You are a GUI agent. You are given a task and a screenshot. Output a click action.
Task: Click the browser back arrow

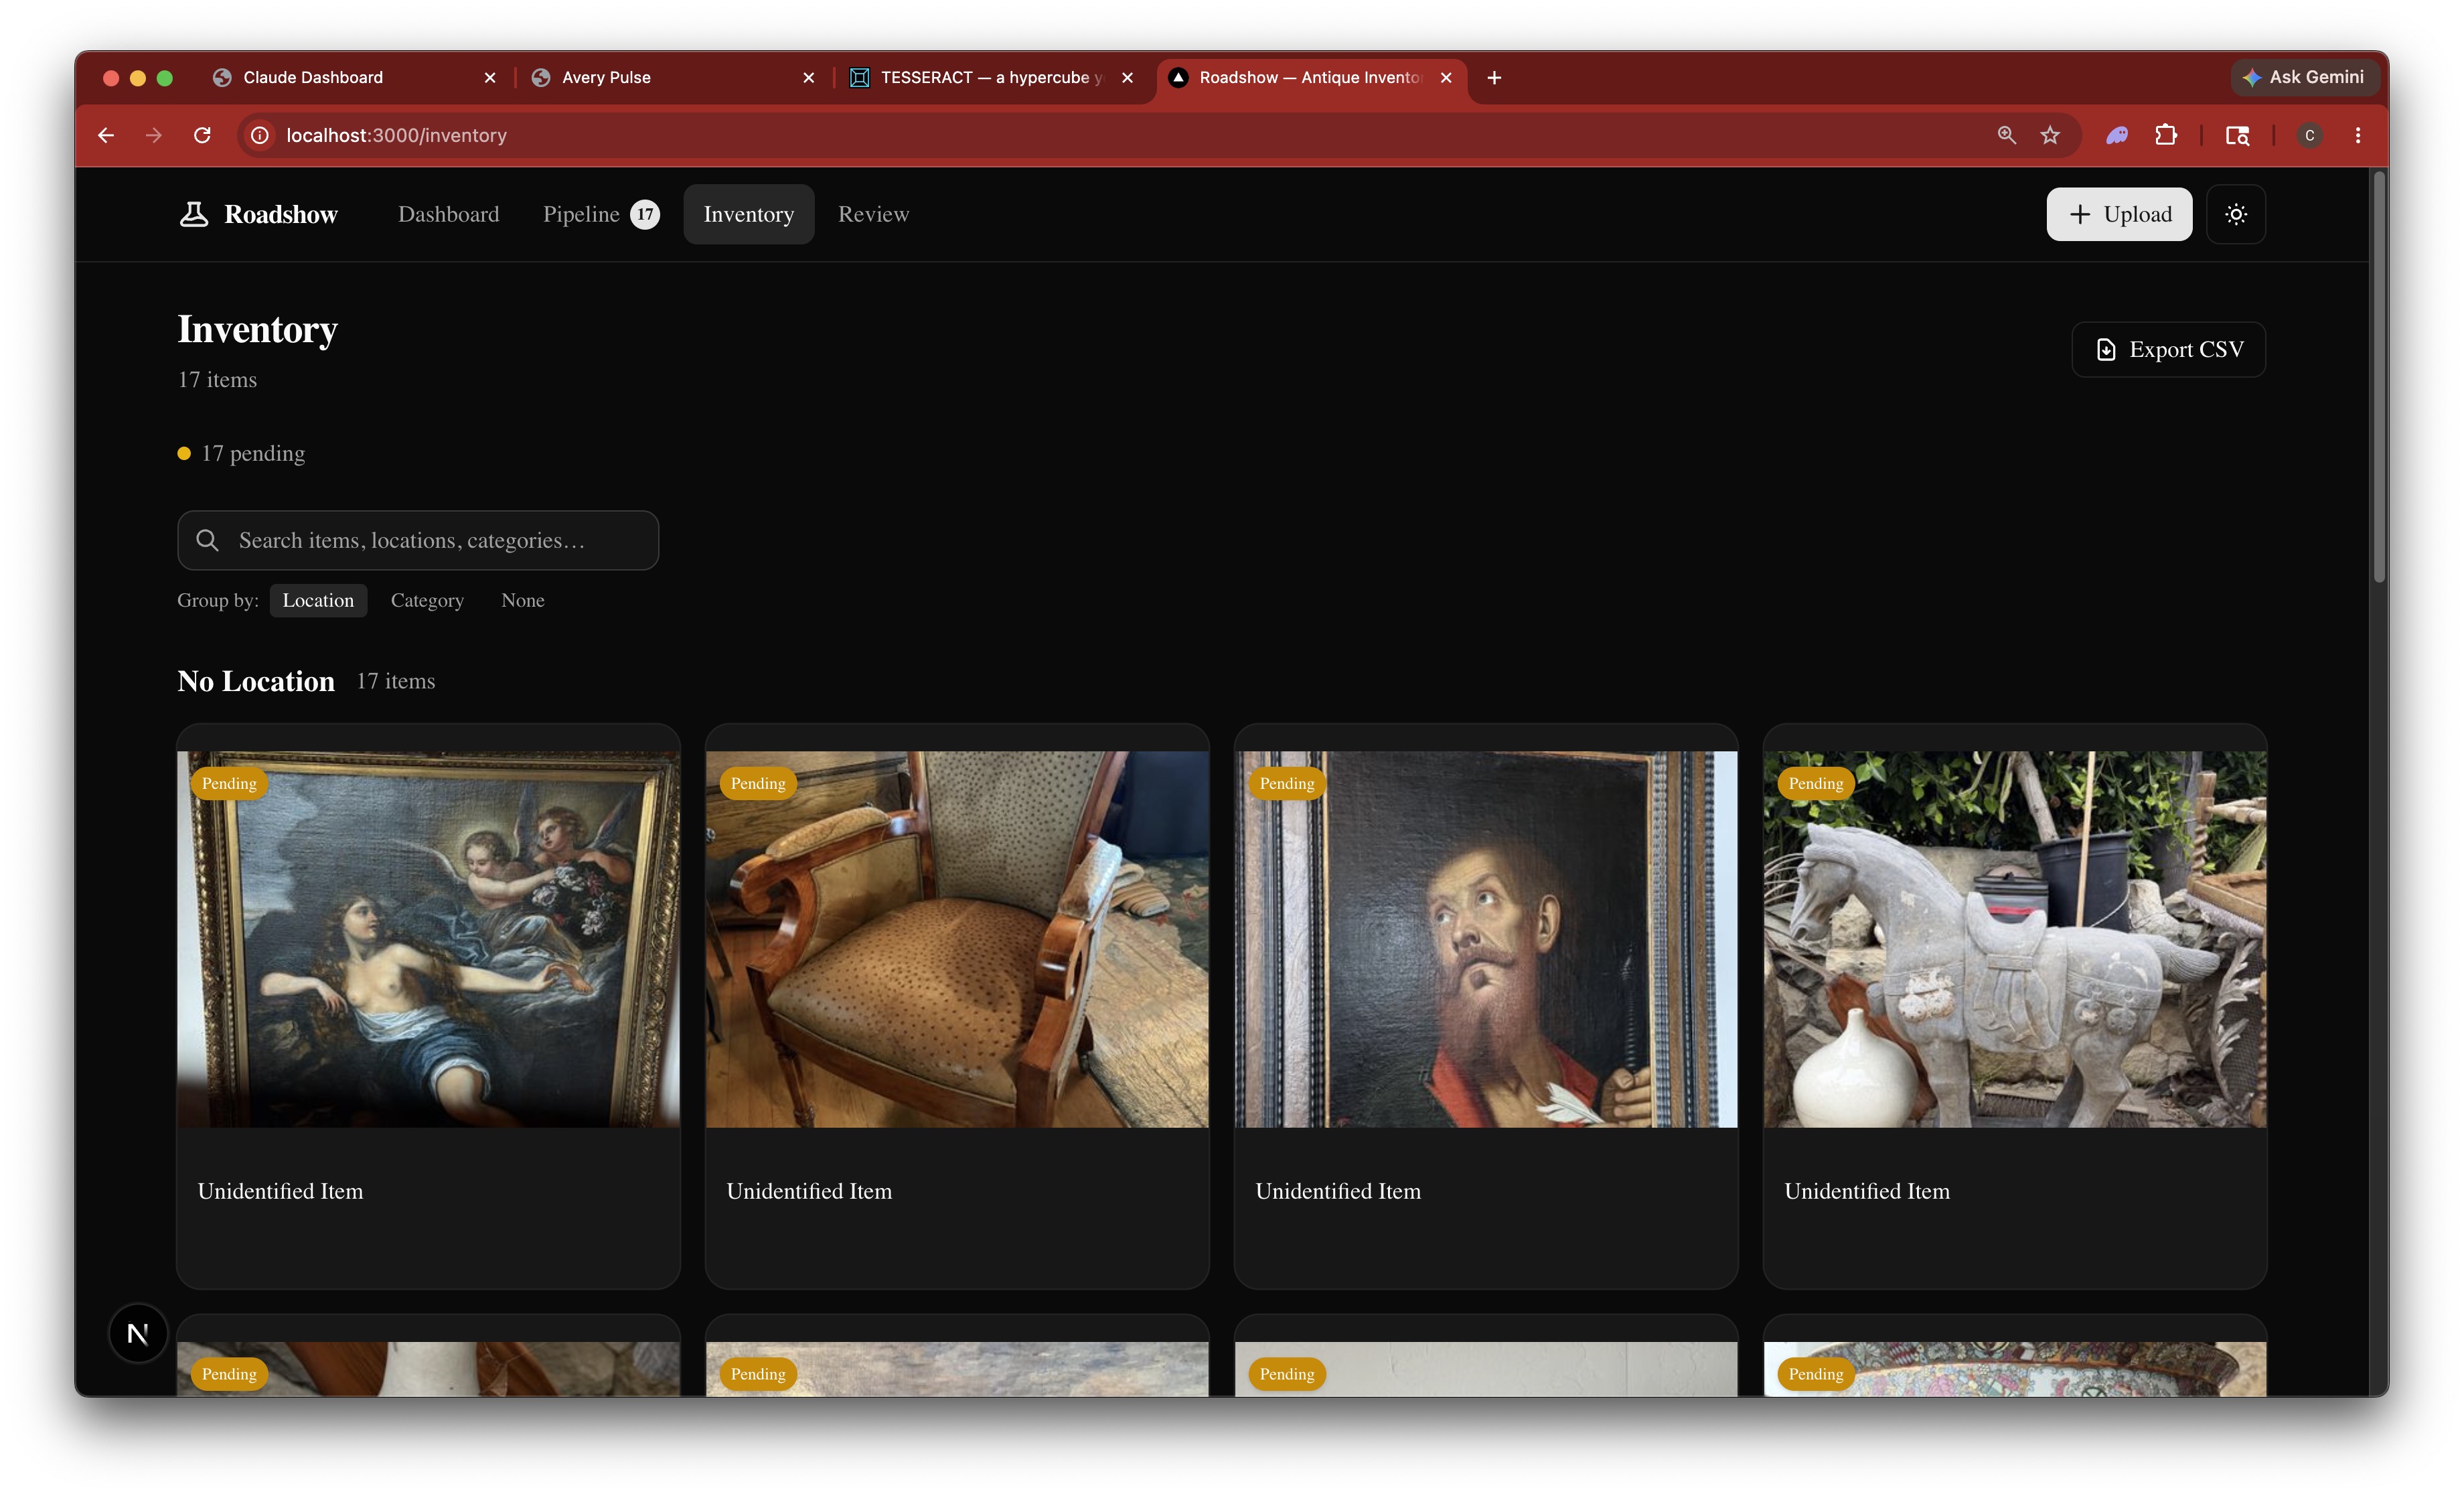tap(106, 135)
